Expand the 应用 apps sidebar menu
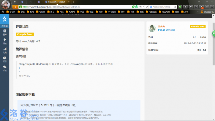The height and width of the screenshot is (121, 215). click(x=4, y=26)
